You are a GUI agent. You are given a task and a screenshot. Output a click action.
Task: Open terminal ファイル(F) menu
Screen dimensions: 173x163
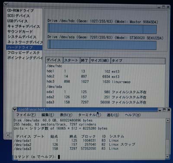pyautogui.click(x=26, y=115)
